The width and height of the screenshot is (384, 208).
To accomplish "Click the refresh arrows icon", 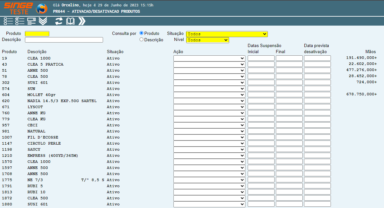I will tap(59, 21).
